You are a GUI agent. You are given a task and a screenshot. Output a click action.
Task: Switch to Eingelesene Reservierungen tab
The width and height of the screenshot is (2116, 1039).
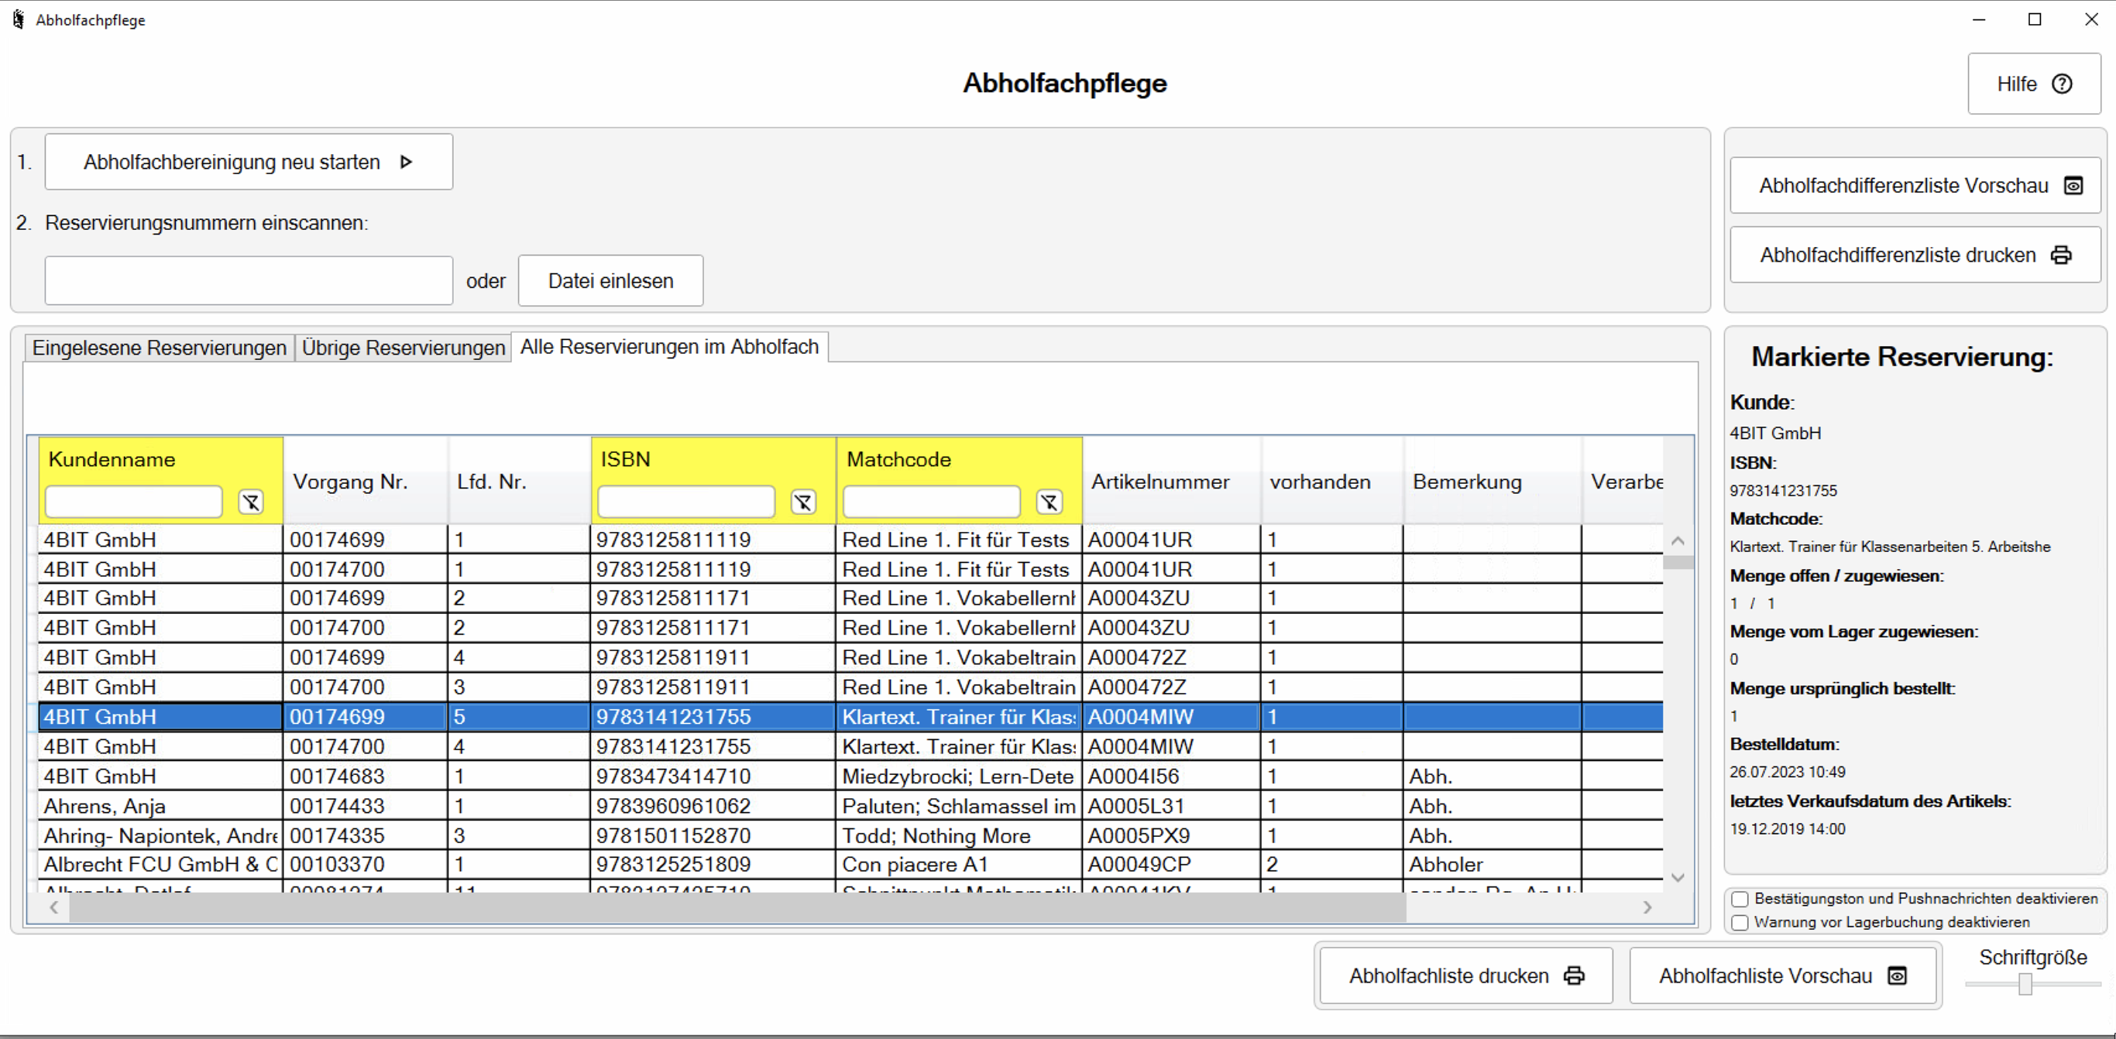click(160, 348)
